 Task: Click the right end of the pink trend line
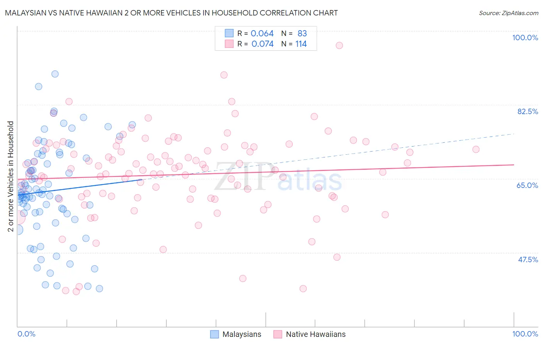514,165
